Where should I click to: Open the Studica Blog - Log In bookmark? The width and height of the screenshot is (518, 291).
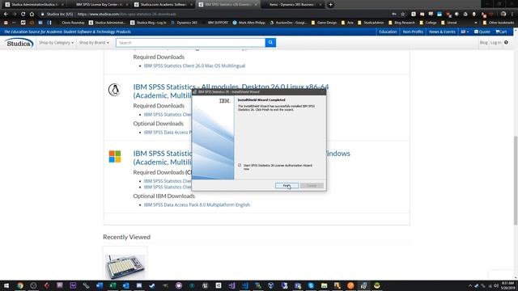(x=148, y=23)
